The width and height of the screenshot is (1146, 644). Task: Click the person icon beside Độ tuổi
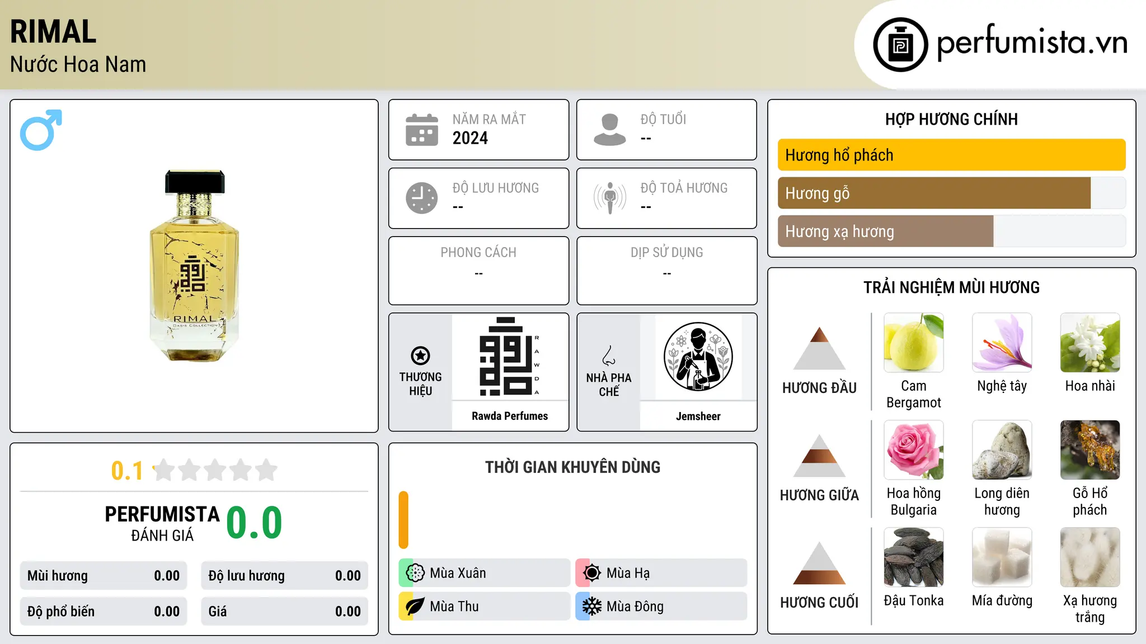610,130
